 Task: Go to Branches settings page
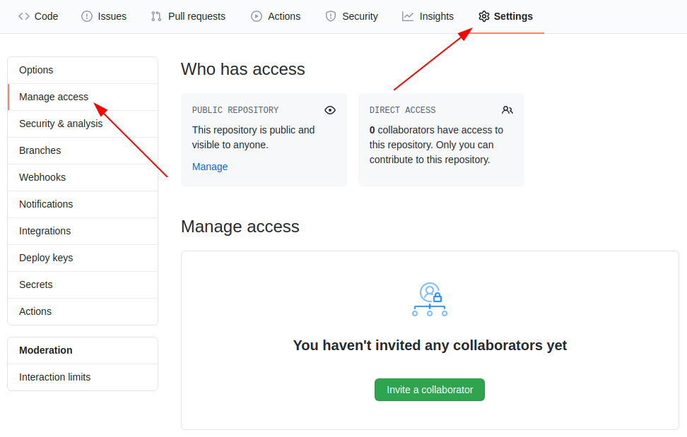40,150
